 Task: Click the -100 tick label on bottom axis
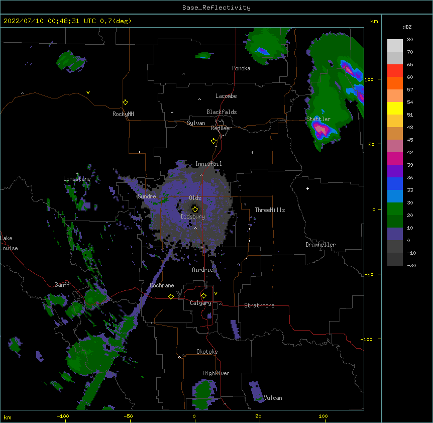[x=63, y=416]
